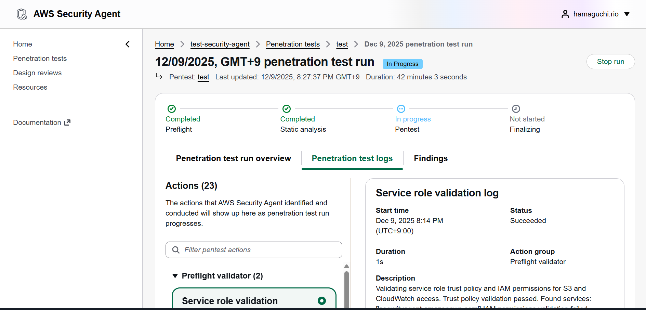The image size is (646, 310).
Task: Follow the Pentest test link under title
Action: coord(203,77)
